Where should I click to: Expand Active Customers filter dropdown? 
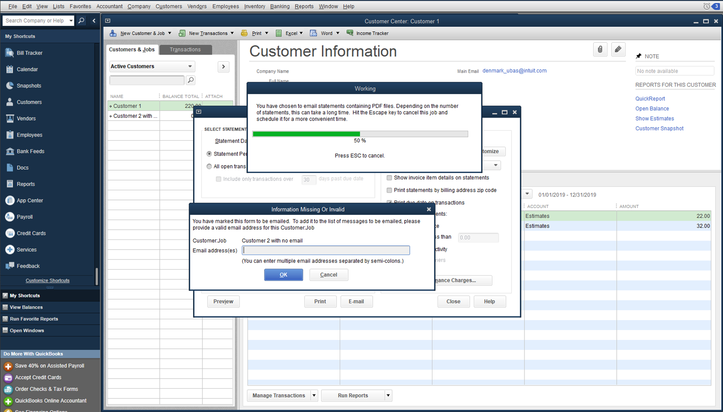(190, 66)
